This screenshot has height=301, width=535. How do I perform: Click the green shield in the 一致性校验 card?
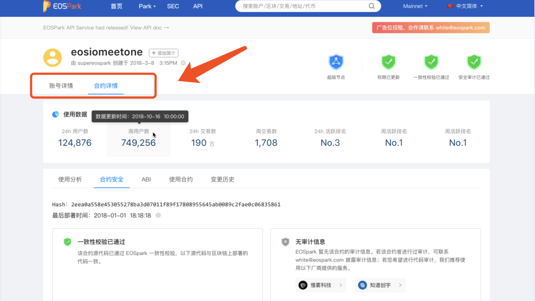[x=67, y=242]
